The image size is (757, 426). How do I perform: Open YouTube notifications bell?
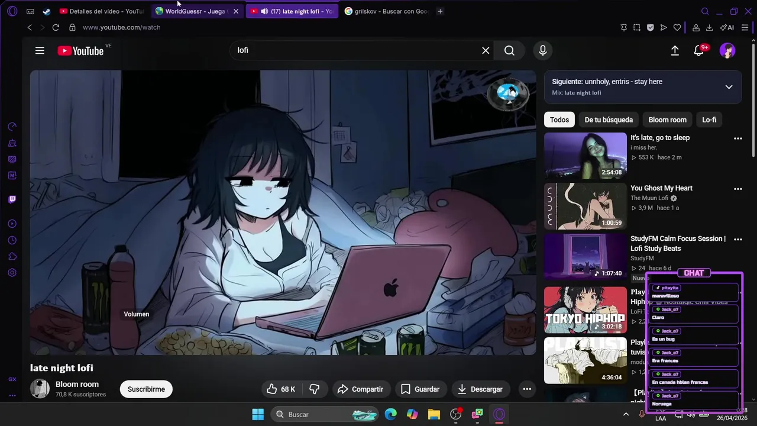point(699,51)
